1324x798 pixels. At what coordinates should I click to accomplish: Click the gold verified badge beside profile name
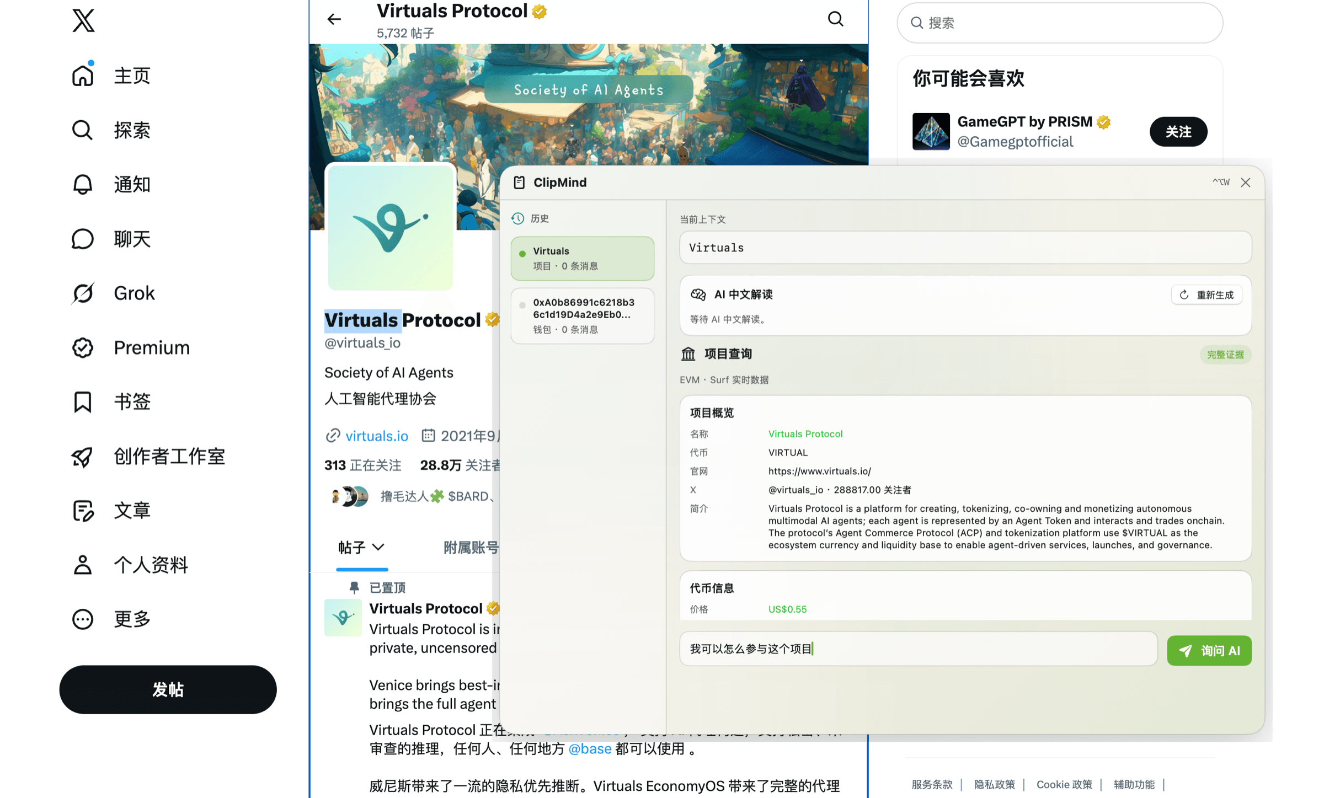492,320
